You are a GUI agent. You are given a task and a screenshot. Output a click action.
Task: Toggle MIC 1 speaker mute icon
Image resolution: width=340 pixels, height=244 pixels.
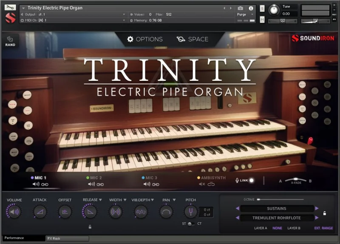click(x=36, y=184)
